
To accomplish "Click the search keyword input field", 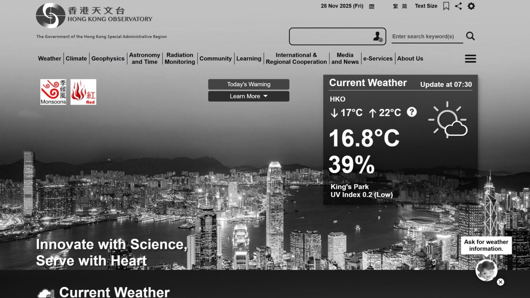I will click(x=424, y=36).
